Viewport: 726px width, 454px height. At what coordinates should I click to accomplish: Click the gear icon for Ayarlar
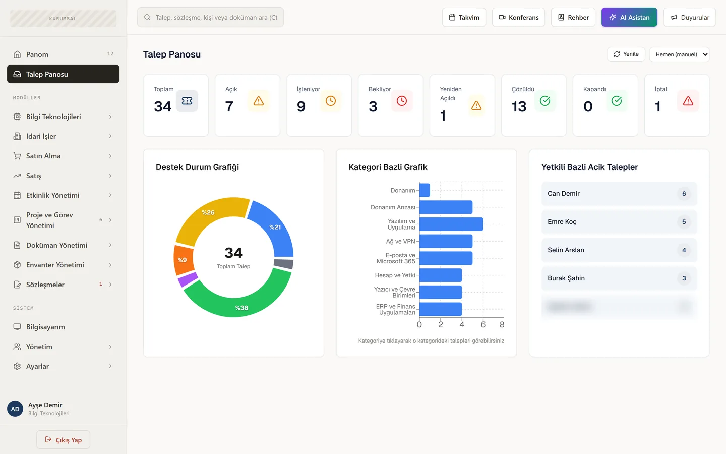(x=17, y=366)
